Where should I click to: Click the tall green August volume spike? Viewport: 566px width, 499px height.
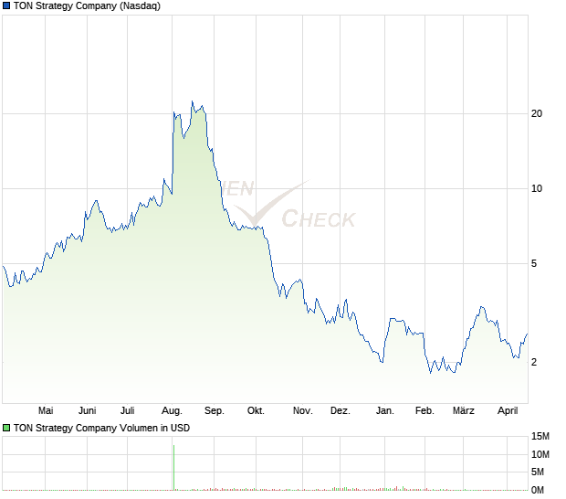click(x=174, y=468)
